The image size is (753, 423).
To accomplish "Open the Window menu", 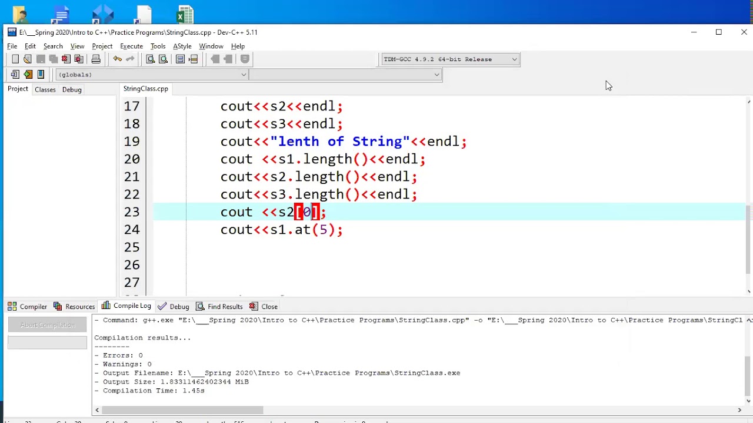I will point(211,46).
